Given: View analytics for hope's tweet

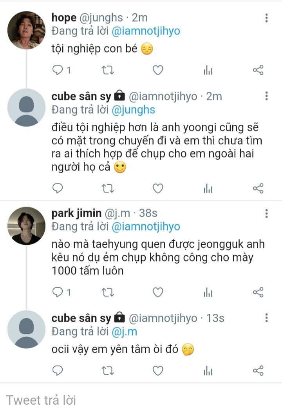Looking at the screenshot, I should pyautogui.click(x=208, y=70).
